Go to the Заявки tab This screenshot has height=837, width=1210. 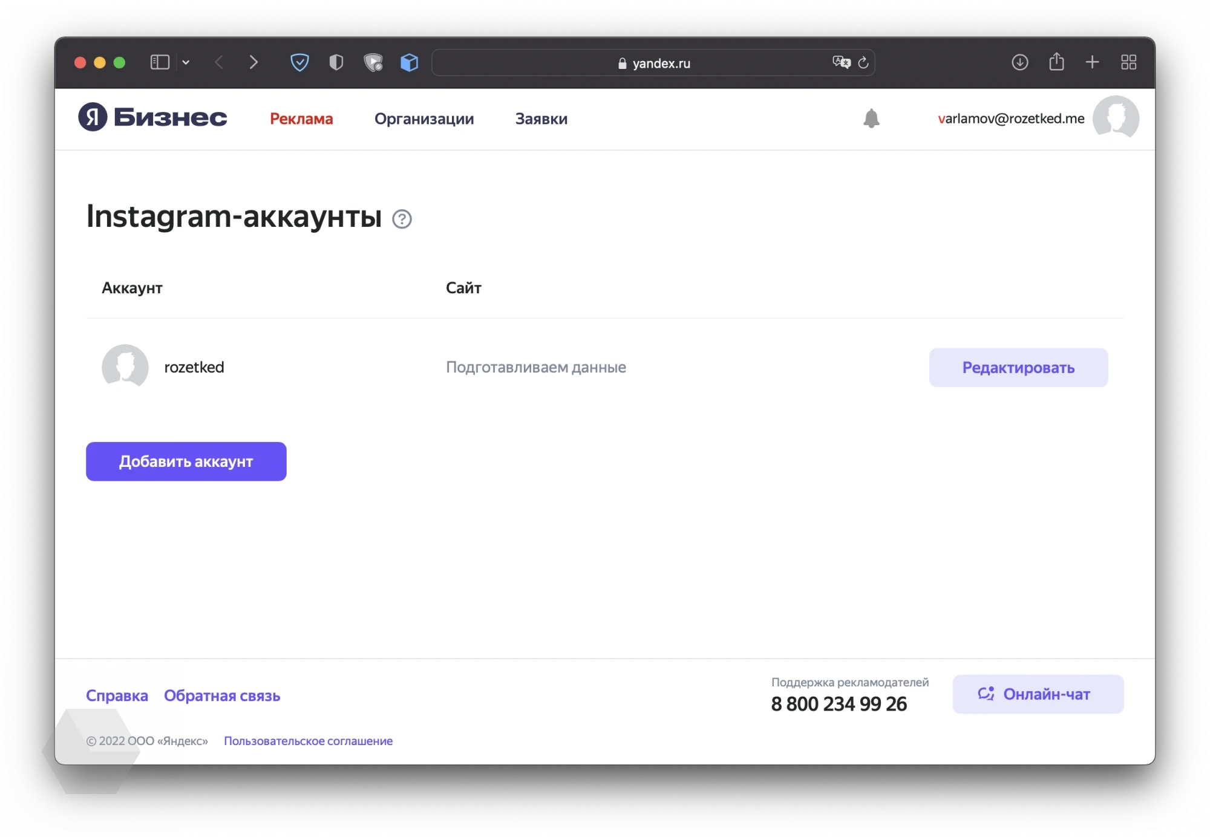[541, 119]
